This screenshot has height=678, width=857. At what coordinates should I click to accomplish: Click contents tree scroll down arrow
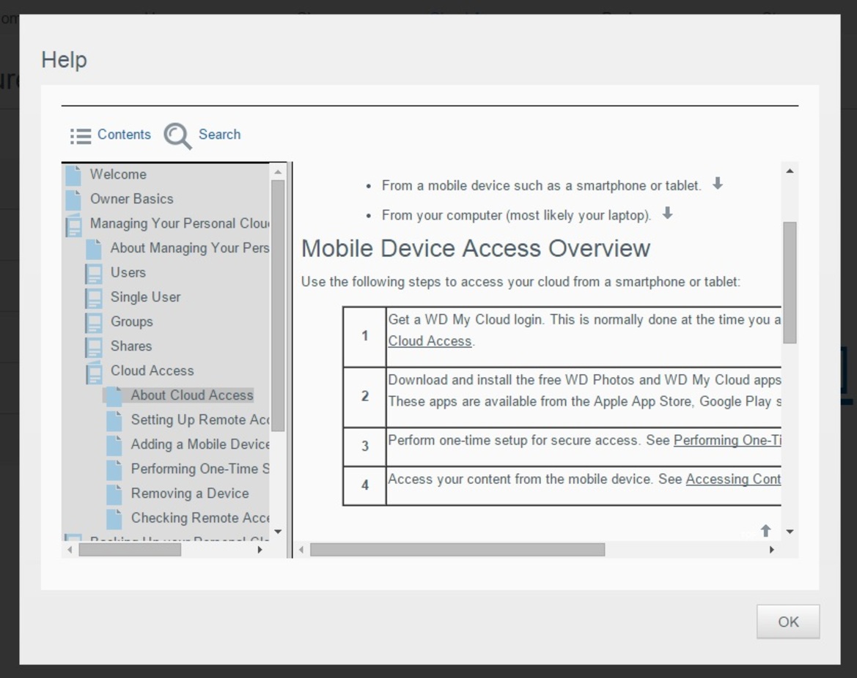click(278, 531)
